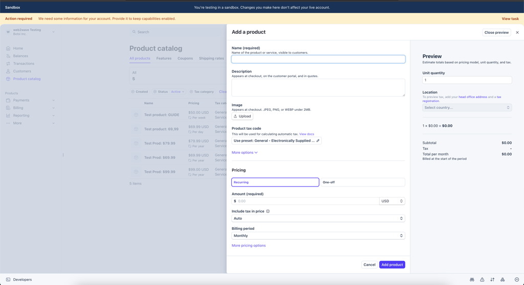The image size is (524, 285).
Task: Click the Developers terminal icon
Action: click(x=8, y=280)
